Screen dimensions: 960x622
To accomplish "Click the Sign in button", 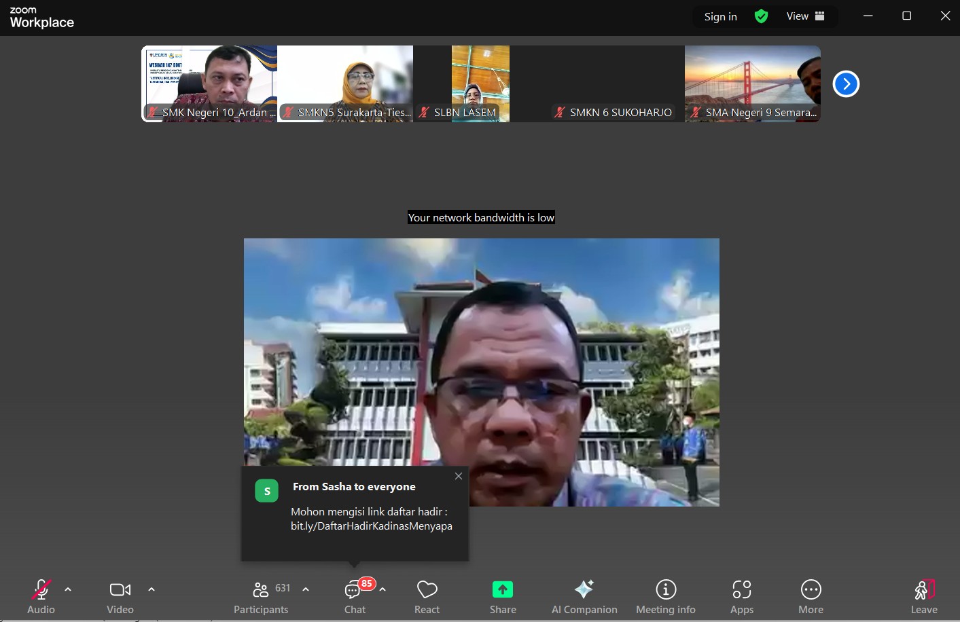I will (x=720, y=16).
